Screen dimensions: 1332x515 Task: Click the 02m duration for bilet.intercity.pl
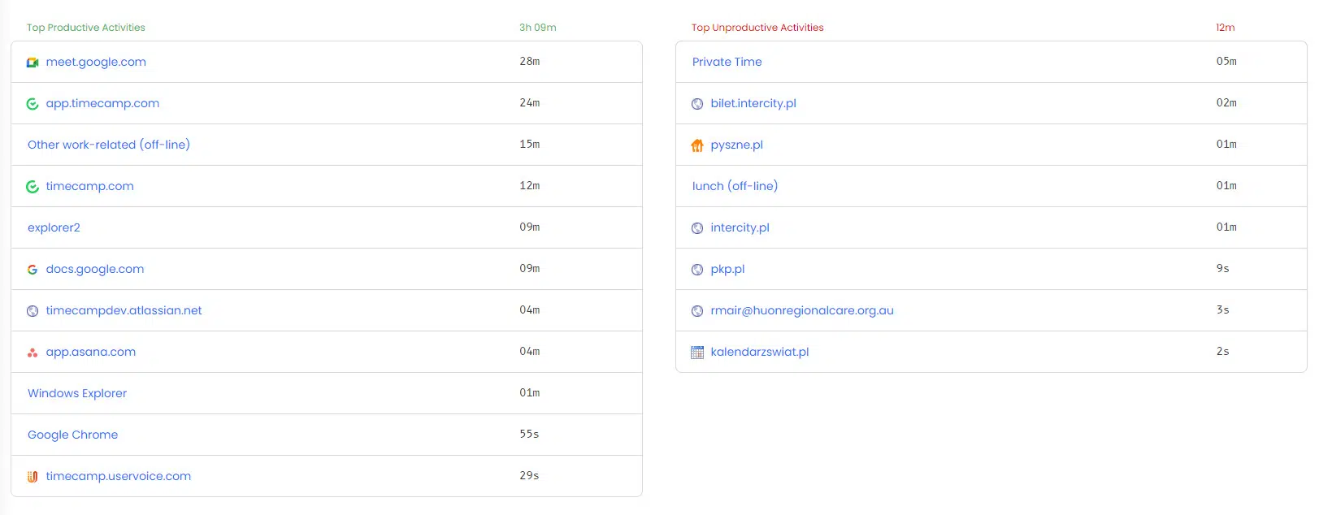1226,102
